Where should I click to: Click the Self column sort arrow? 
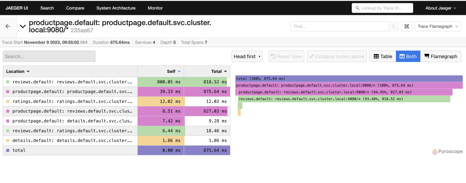(x=179, y=72)
